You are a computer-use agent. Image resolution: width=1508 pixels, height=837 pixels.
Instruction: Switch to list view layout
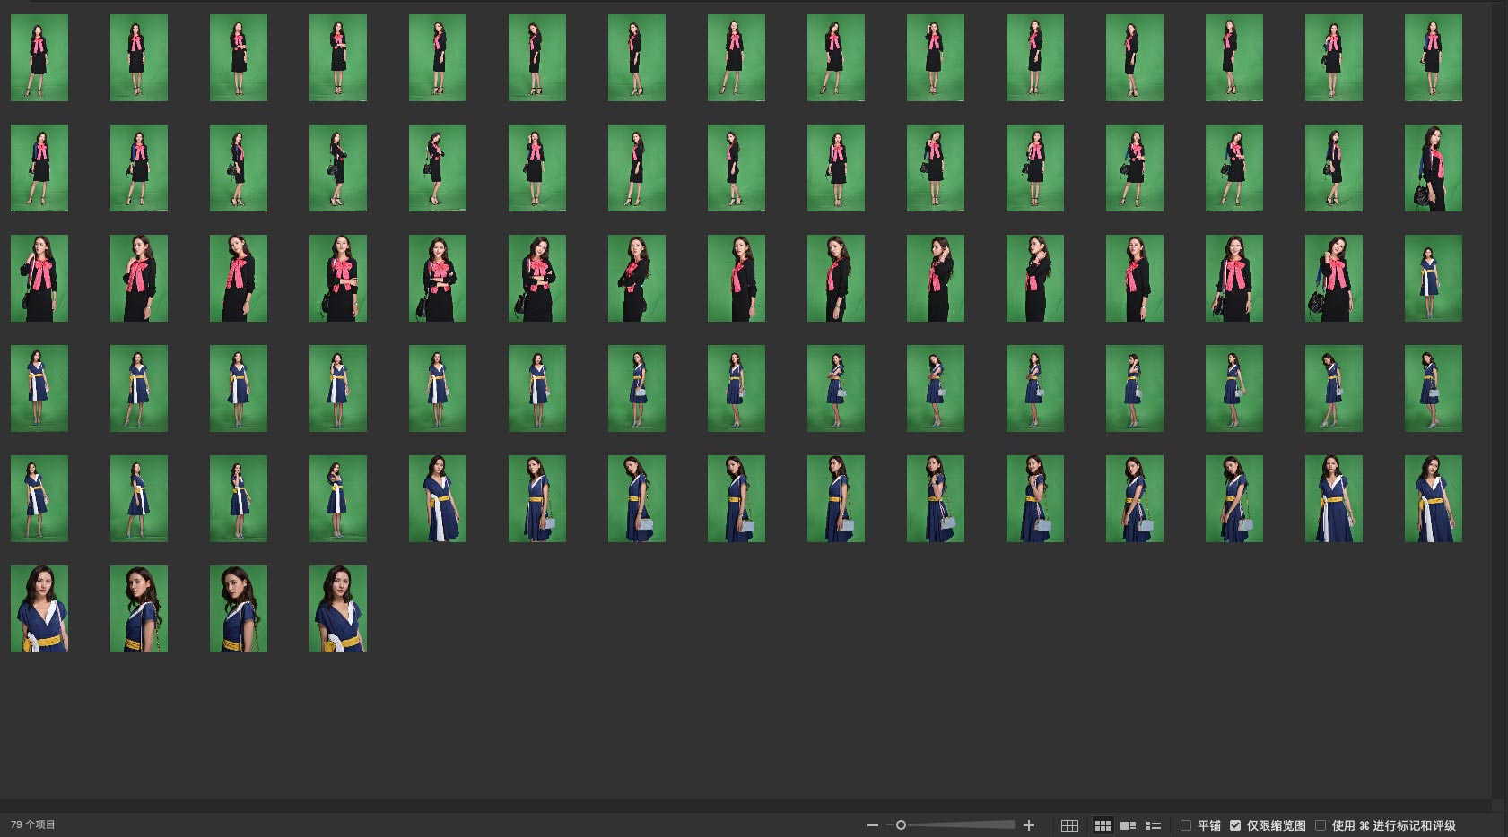(x=1154, y=825)
